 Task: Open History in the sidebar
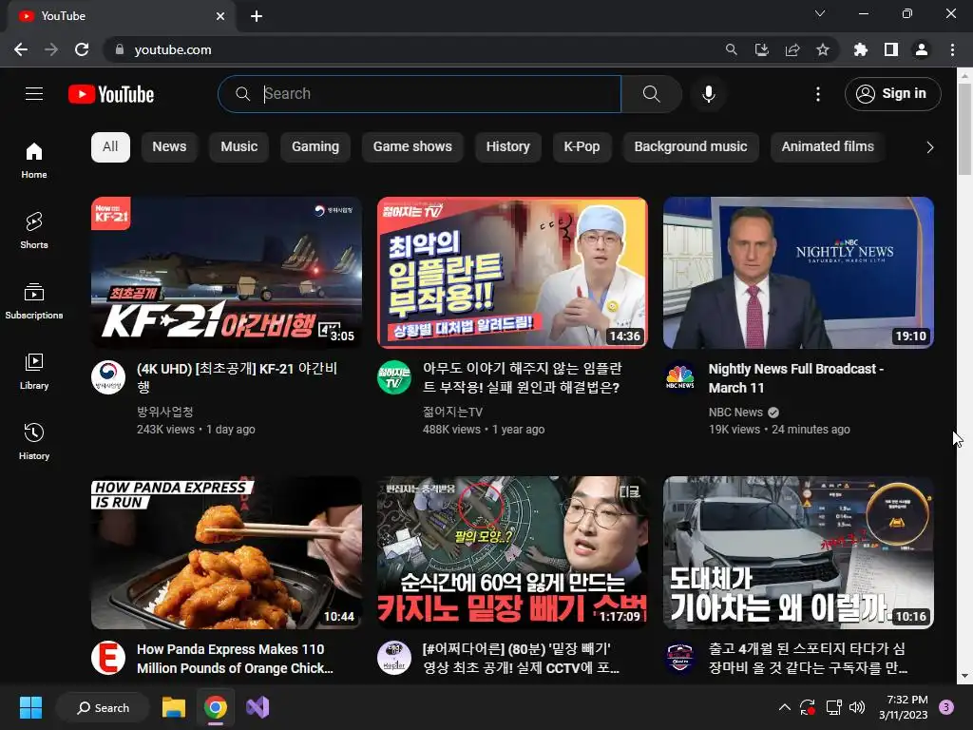click(34, 441)
